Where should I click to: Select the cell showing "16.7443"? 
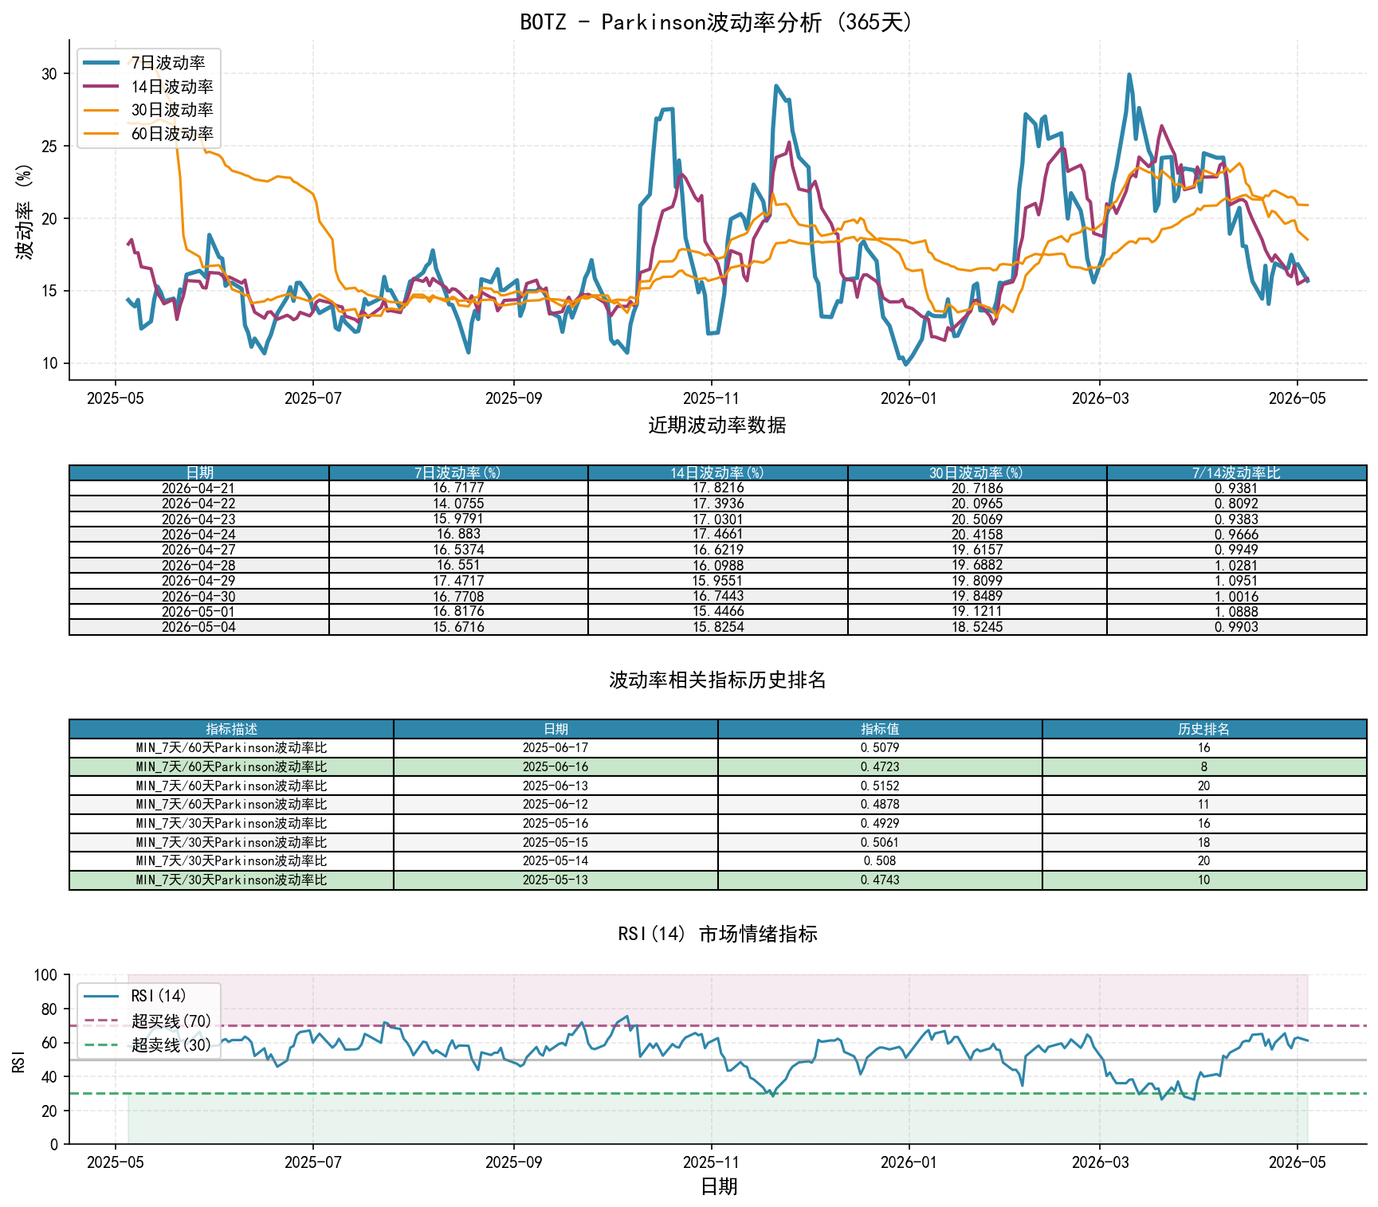point(717,596)
